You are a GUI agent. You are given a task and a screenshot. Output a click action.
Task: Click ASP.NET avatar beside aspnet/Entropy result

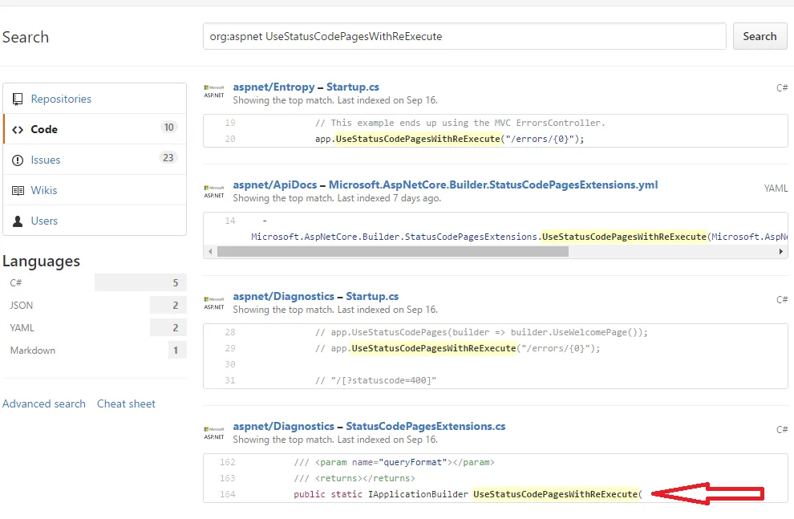tap(214, 91)
